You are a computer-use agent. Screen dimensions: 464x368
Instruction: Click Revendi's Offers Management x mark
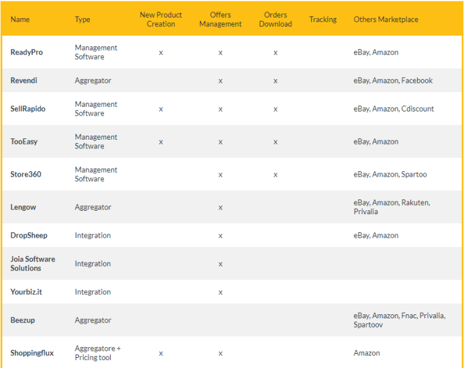click(221, 81)
